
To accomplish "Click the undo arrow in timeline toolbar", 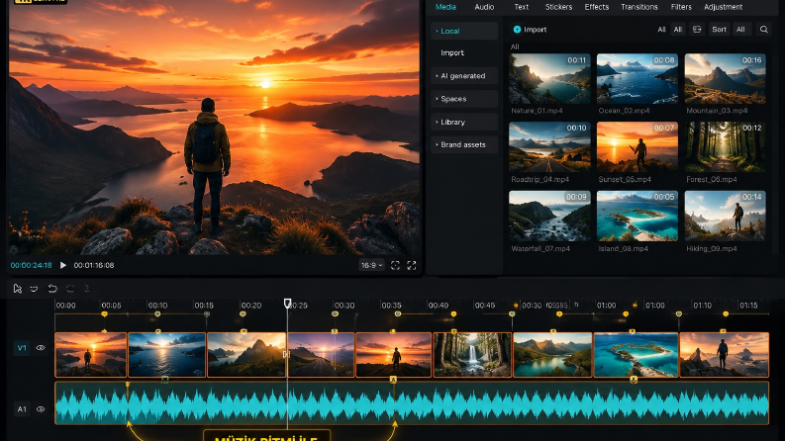I will (52, 289).
